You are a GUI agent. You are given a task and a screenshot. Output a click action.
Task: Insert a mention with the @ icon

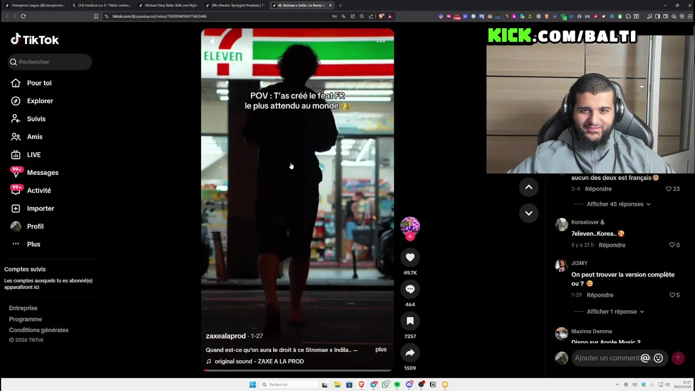click(645, 358)
